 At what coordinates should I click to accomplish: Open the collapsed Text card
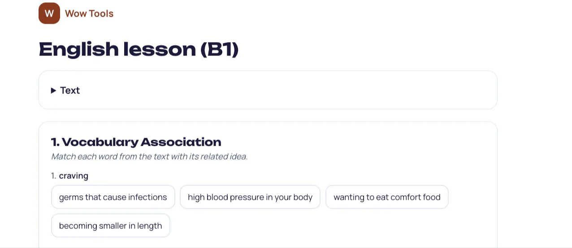click(x=268, y=90)
